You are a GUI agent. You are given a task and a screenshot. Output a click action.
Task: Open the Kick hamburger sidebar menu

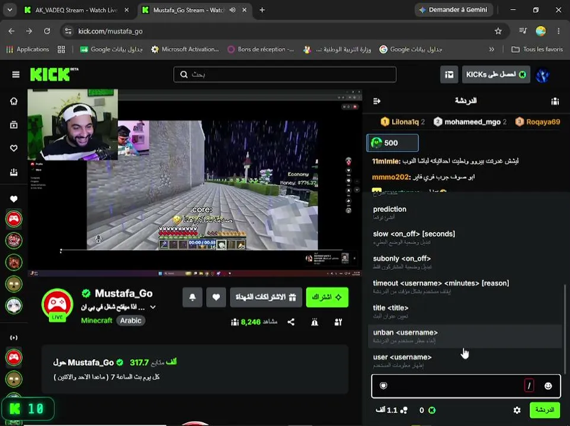tap(15, 75)
